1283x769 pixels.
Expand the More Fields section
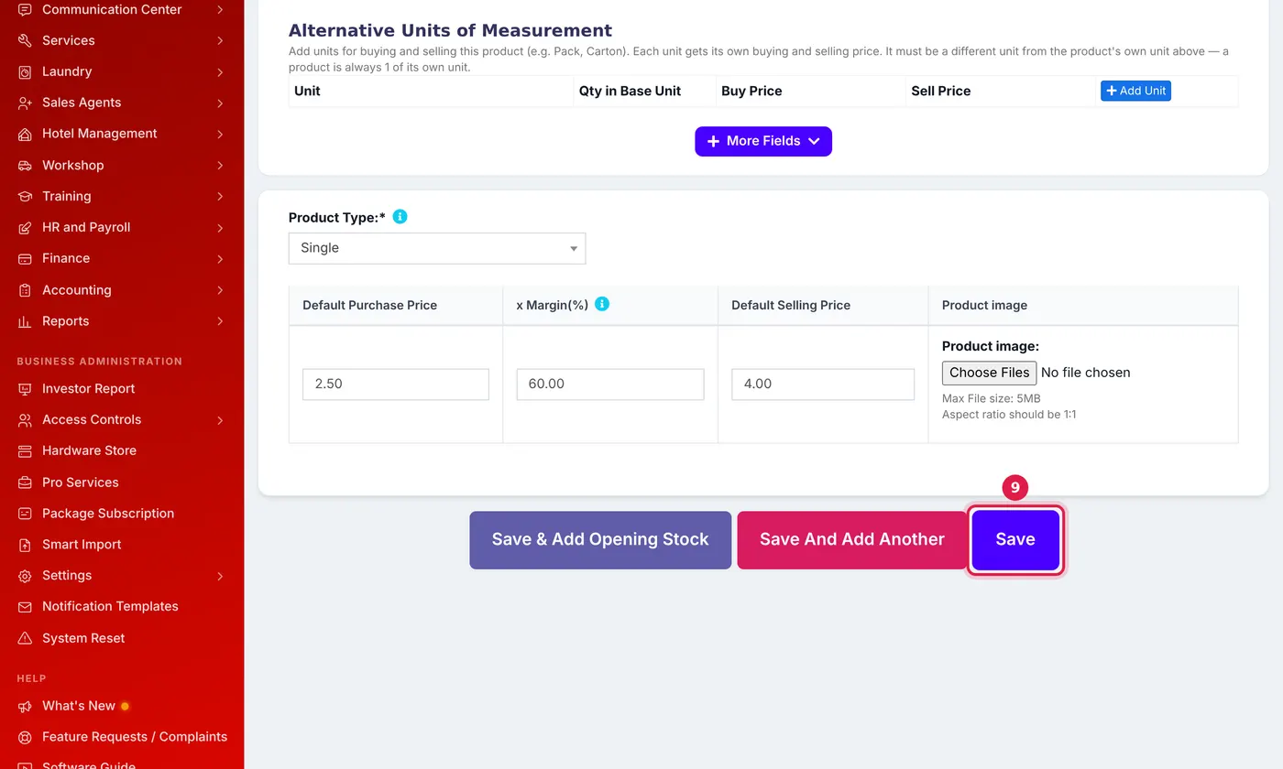(763, 141)
